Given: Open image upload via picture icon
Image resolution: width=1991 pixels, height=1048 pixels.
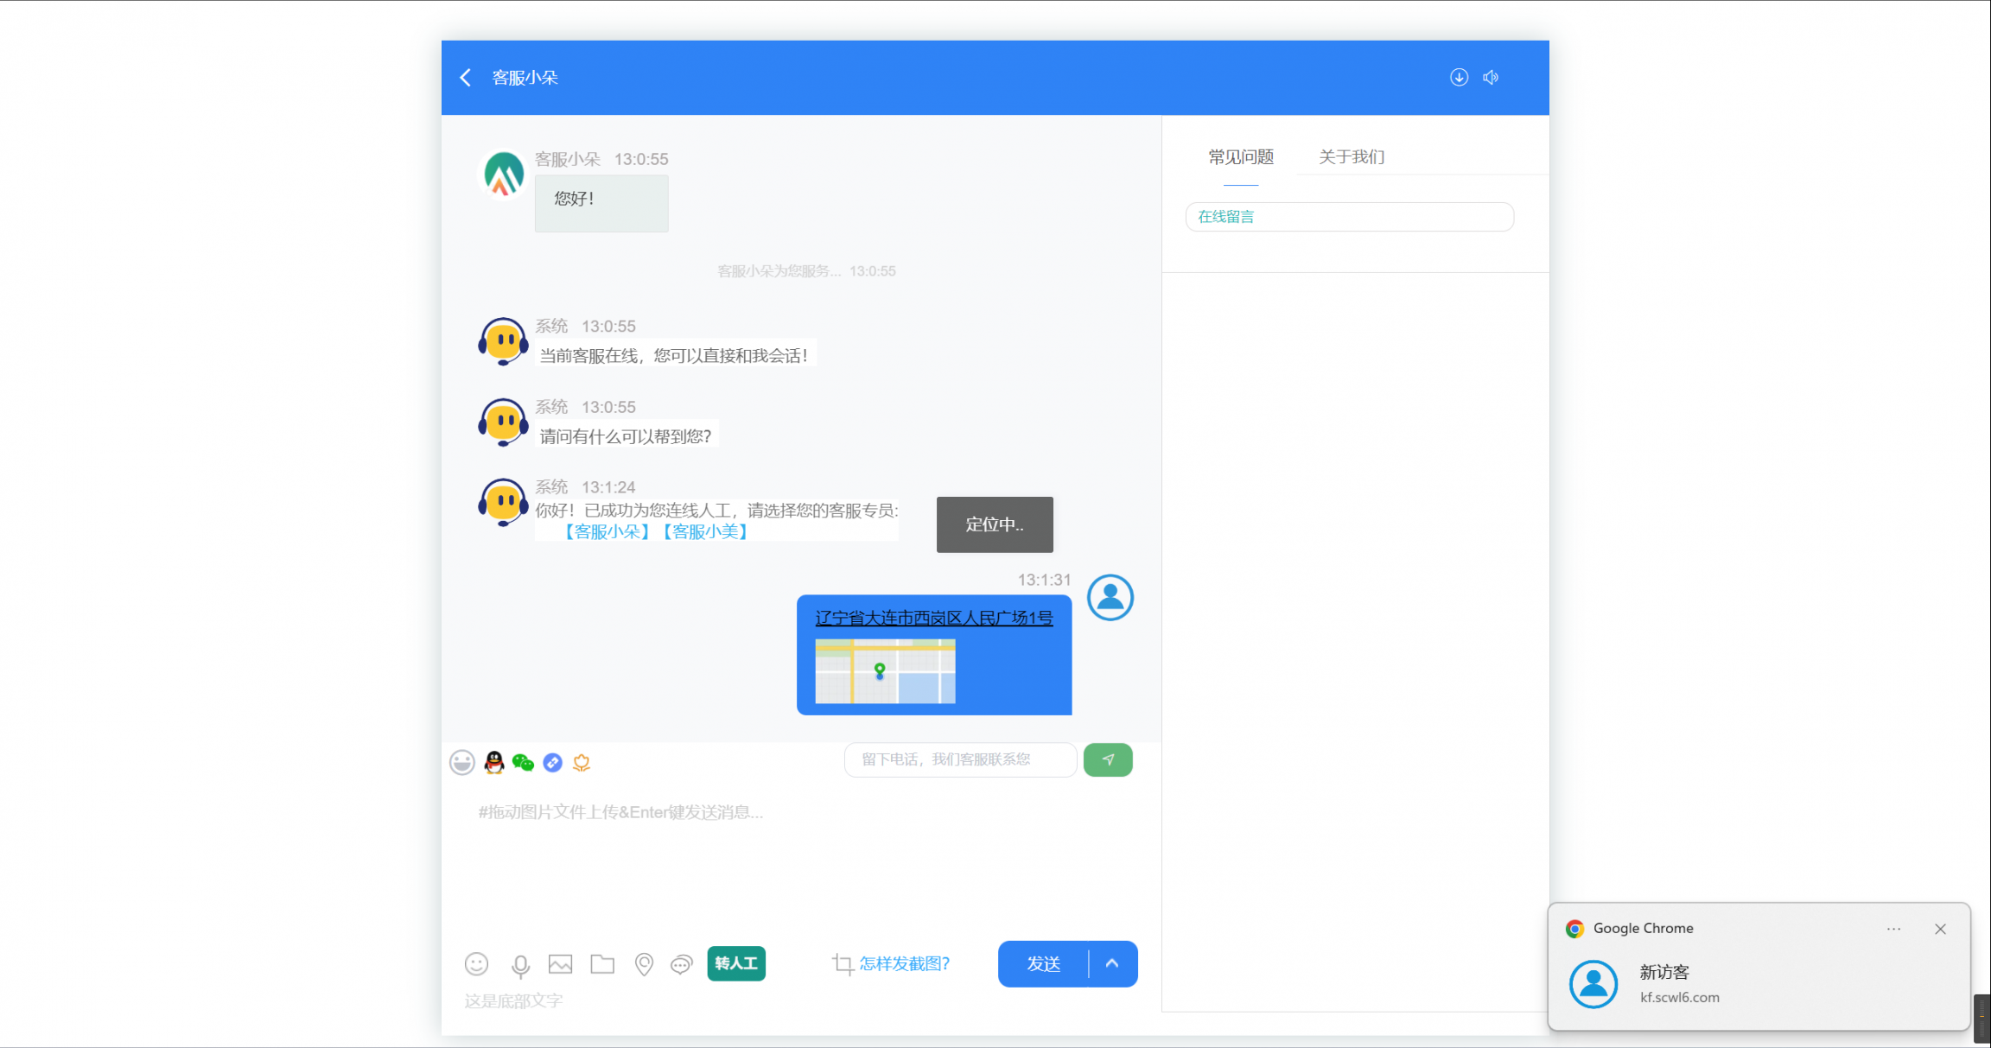Looking at the screenshot, I should point(560,964).
